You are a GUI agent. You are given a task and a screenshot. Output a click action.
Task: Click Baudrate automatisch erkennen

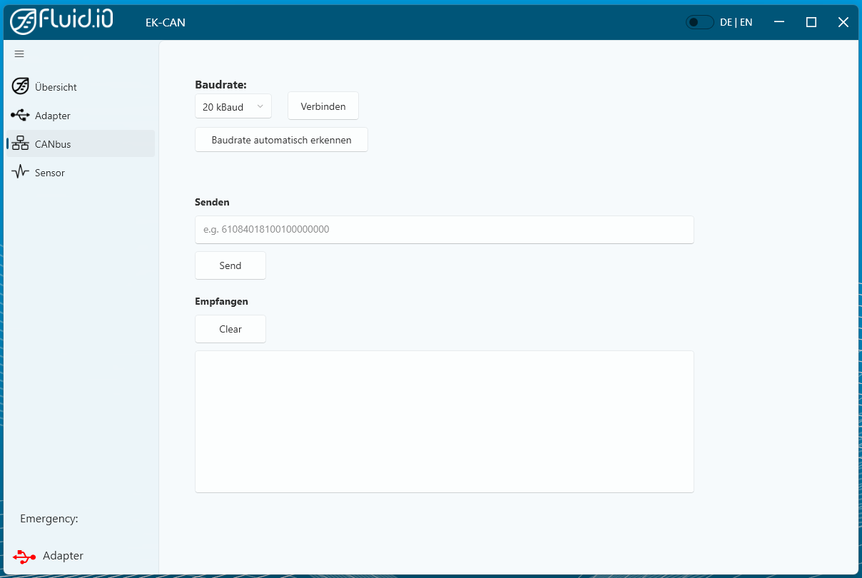(280, 139)
